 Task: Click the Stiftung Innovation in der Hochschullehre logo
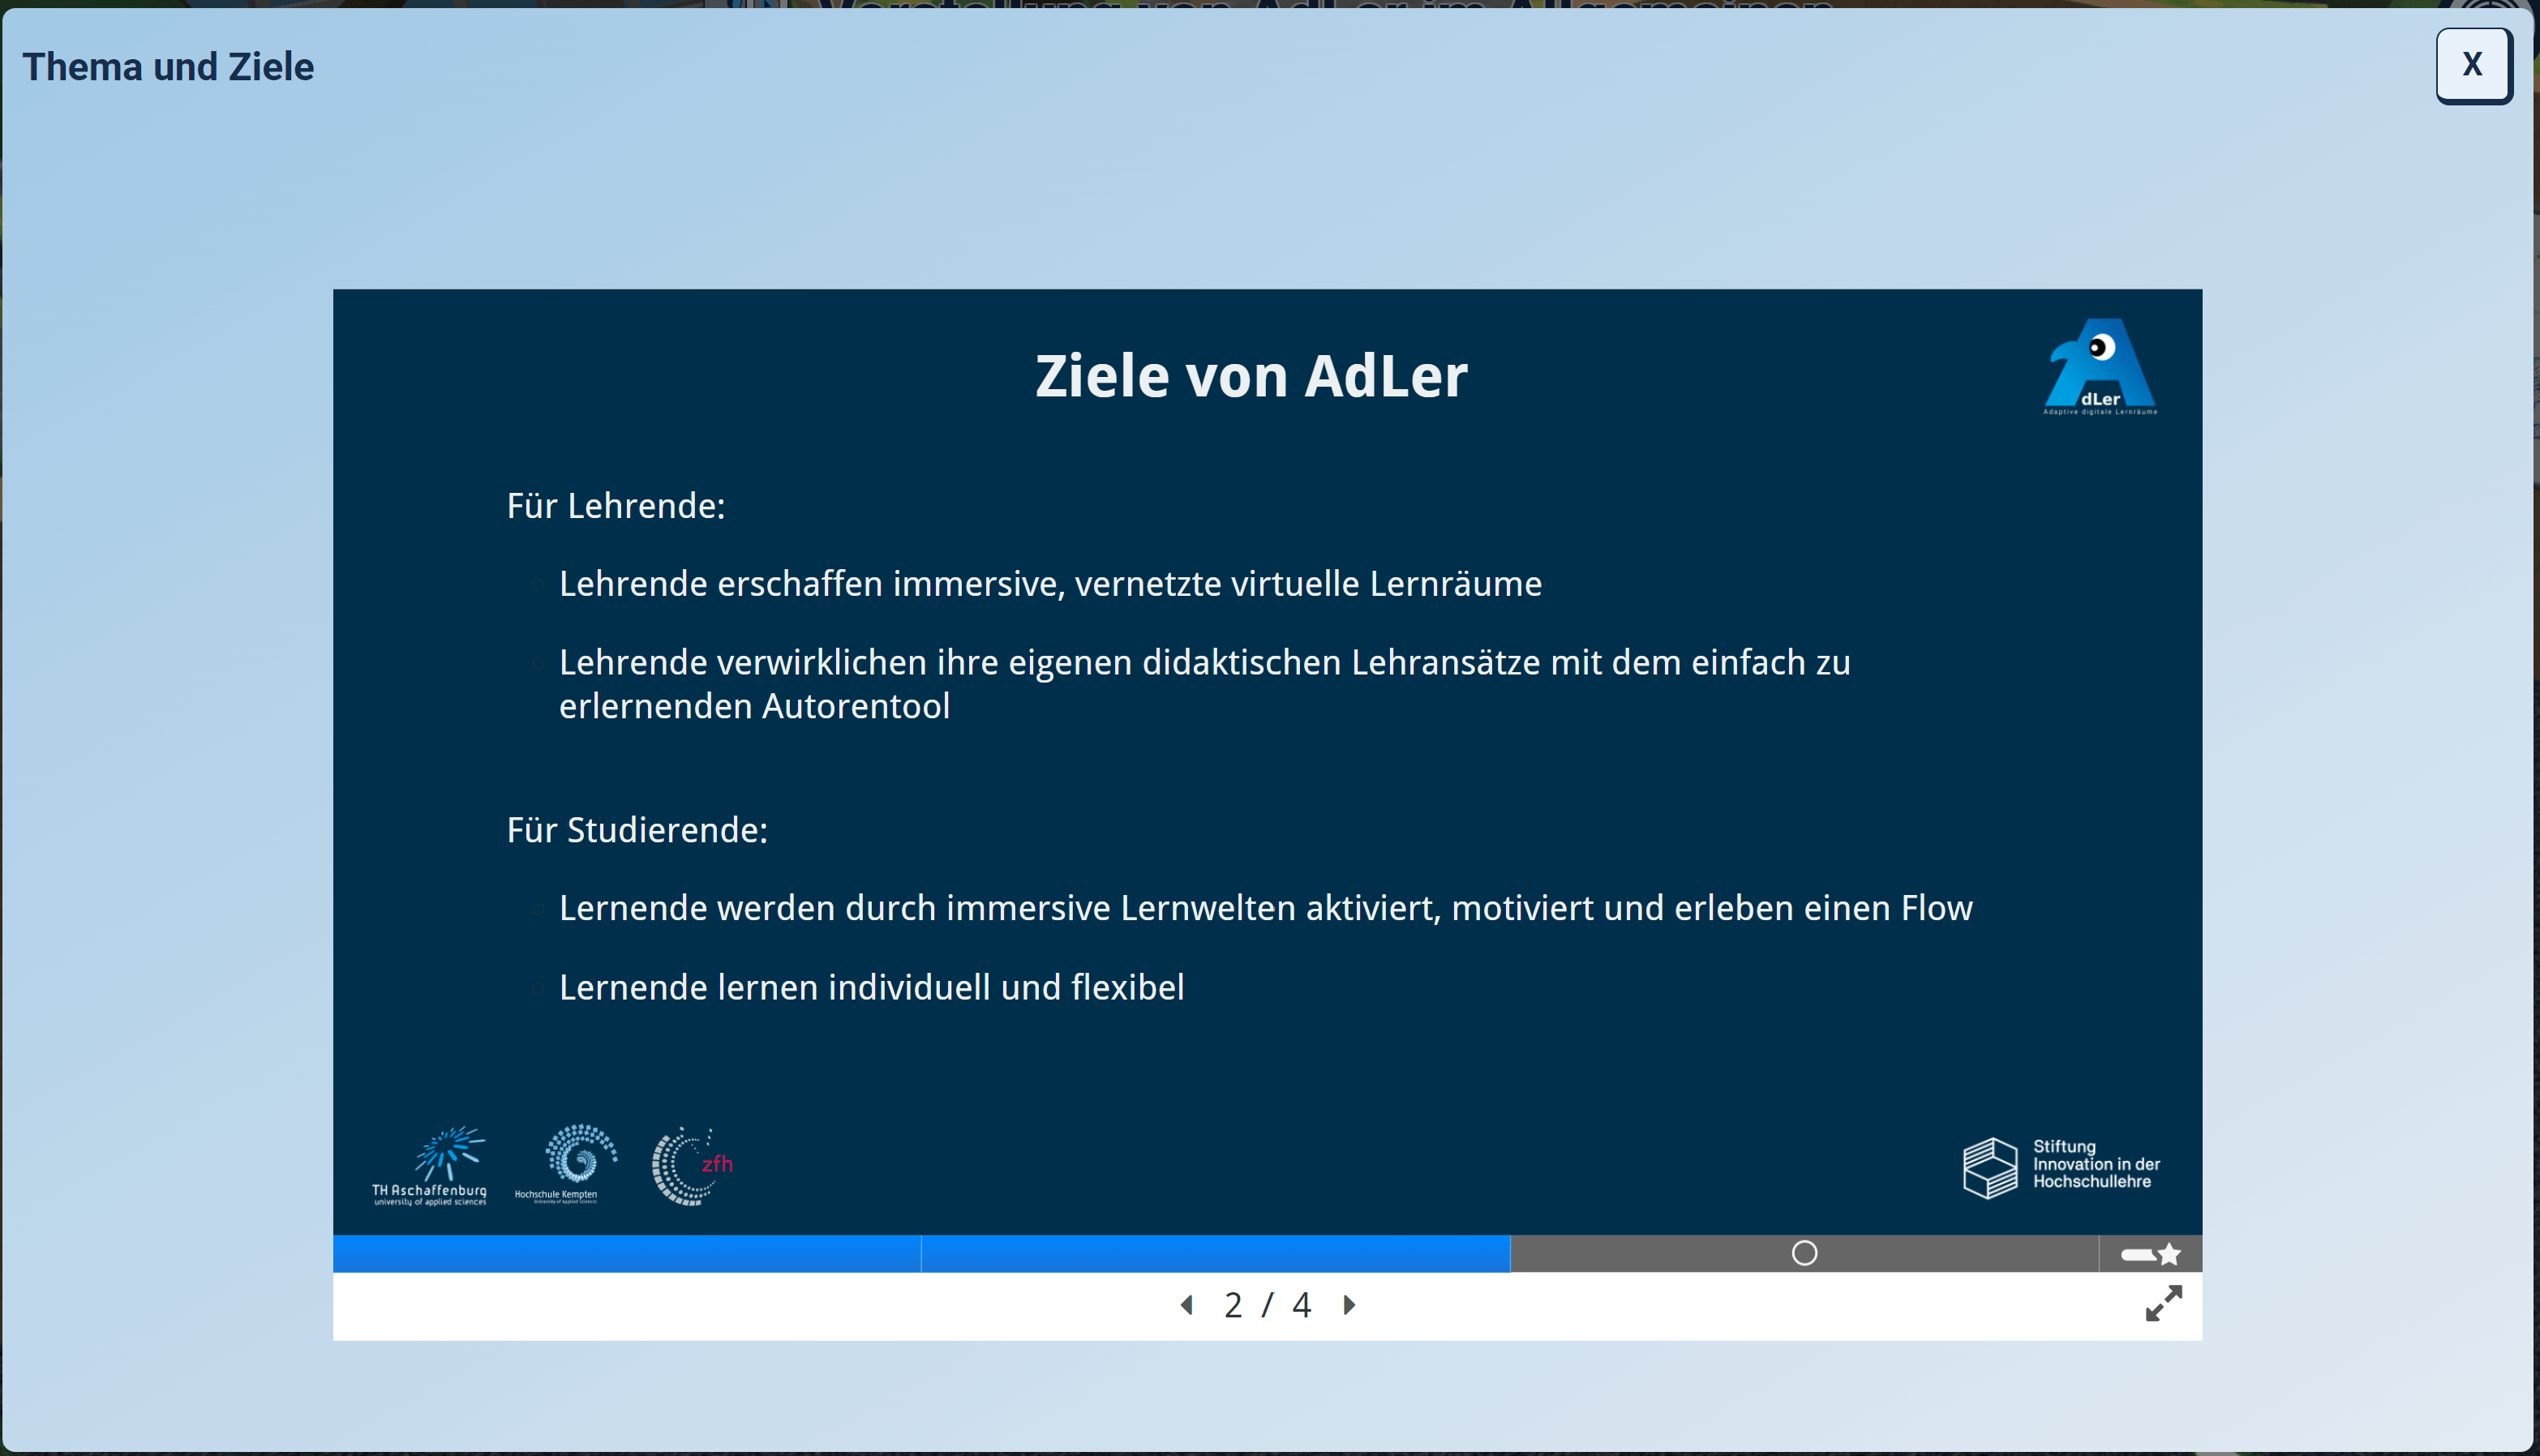tap(2062, 1165)
